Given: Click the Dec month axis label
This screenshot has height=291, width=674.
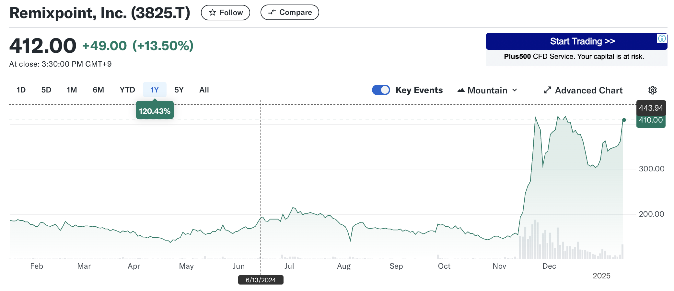Looking at the screenshot, I should (549, 266).
